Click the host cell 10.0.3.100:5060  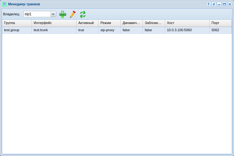tap(187, 30)
